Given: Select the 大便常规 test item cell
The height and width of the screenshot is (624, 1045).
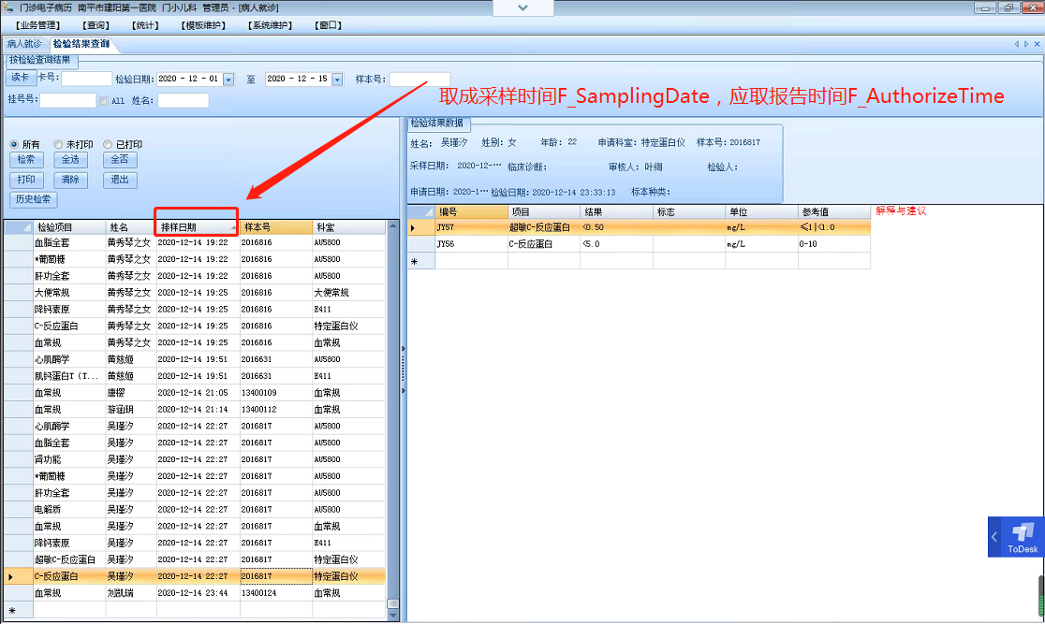Looking at the screenshot, I should pyautogui.click(x=69, y=293).
